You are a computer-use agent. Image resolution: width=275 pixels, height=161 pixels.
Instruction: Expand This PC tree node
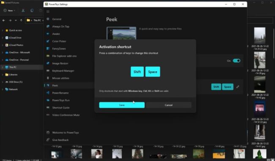[x=3, y=67]
